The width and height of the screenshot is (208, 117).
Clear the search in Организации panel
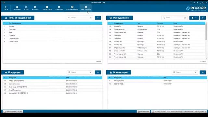point(195,72)
